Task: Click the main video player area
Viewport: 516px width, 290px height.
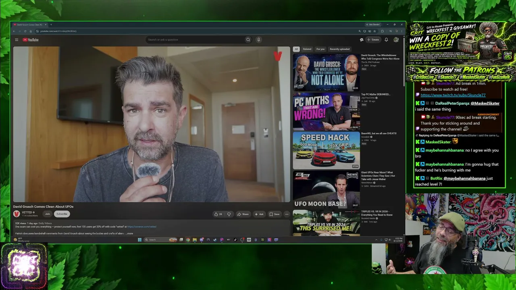Action: [152, 124]
